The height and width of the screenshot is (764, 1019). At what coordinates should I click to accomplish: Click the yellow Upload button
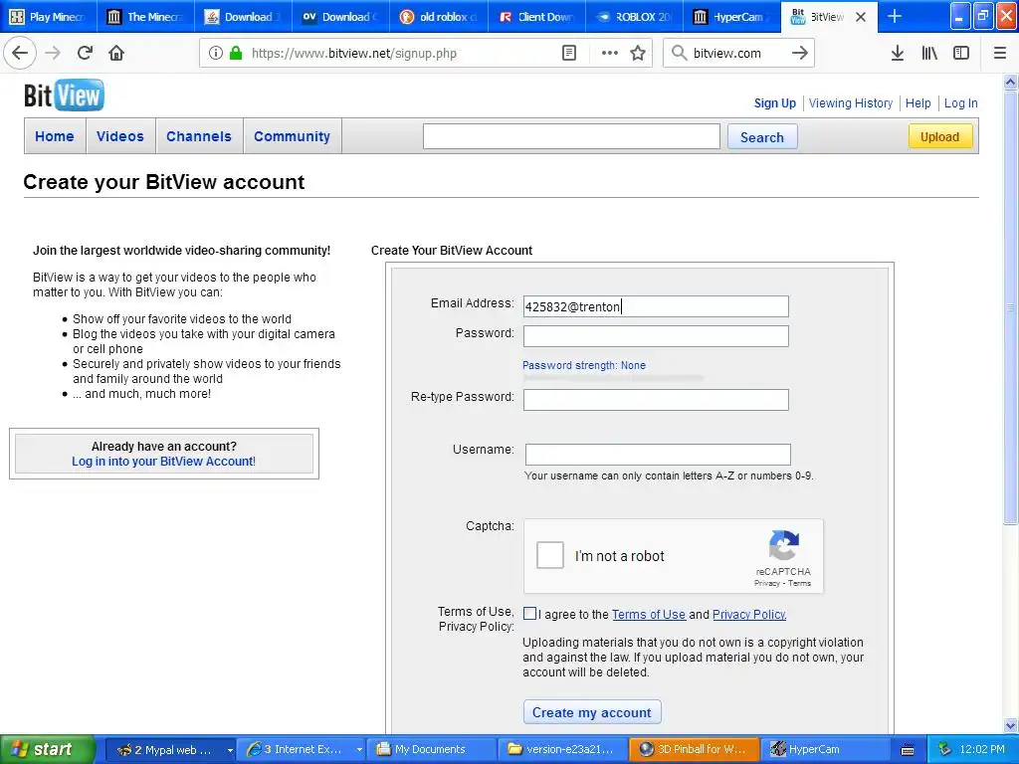[939, 136]
